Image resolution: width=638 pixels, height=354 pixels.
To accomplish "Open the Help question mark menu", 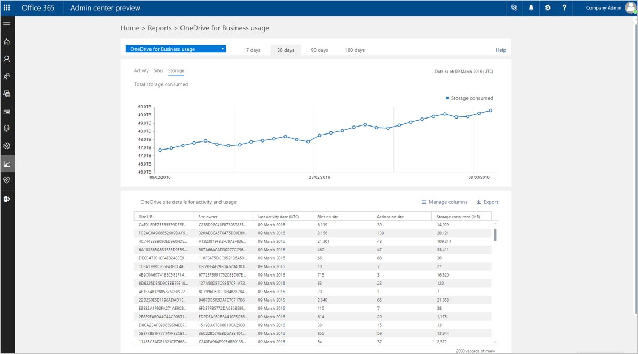I will 564,8.
